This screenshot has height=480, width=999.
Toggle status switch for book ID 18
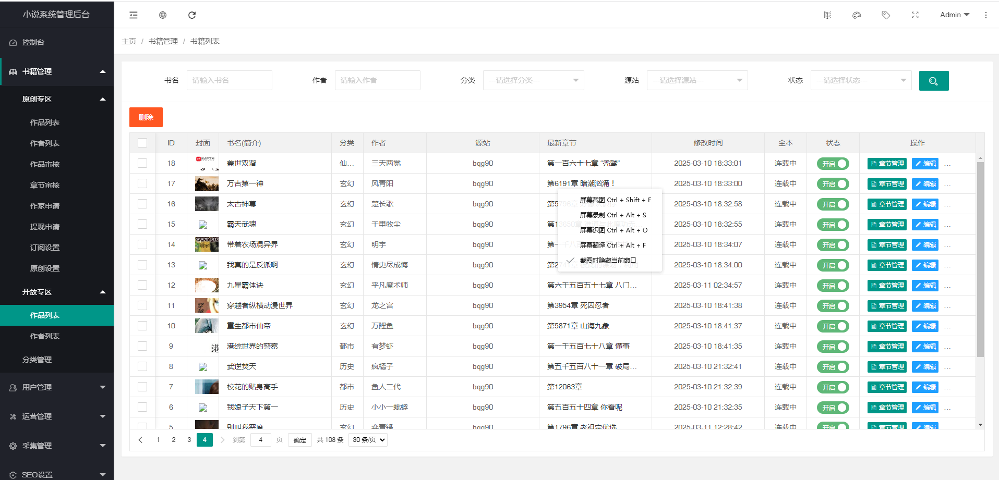coord(833,164)
